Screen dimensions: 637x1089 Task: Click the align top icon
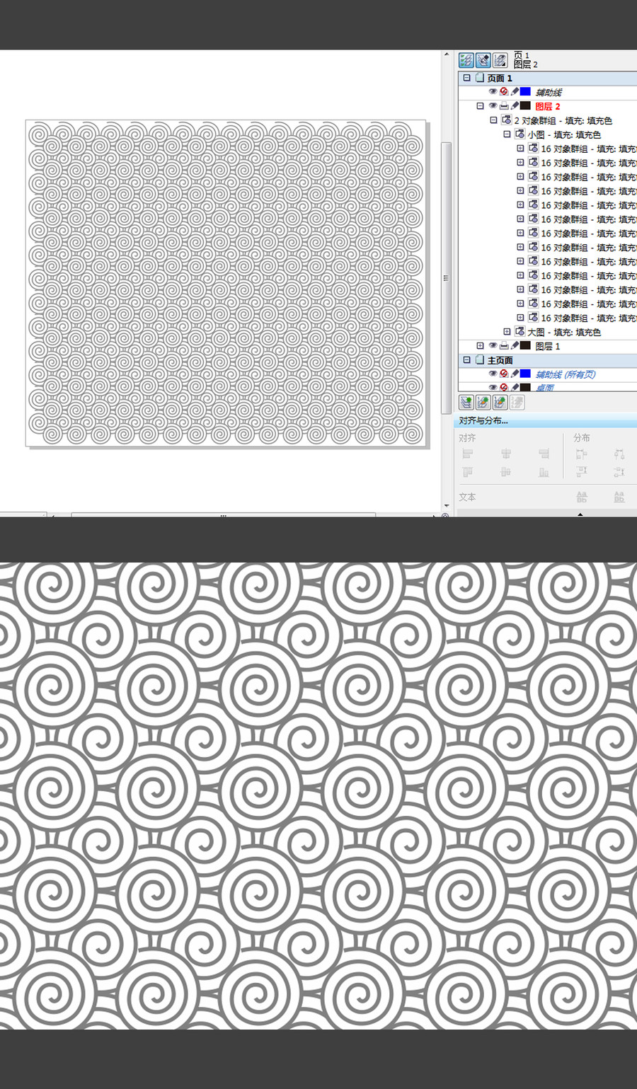click(468, 472)
